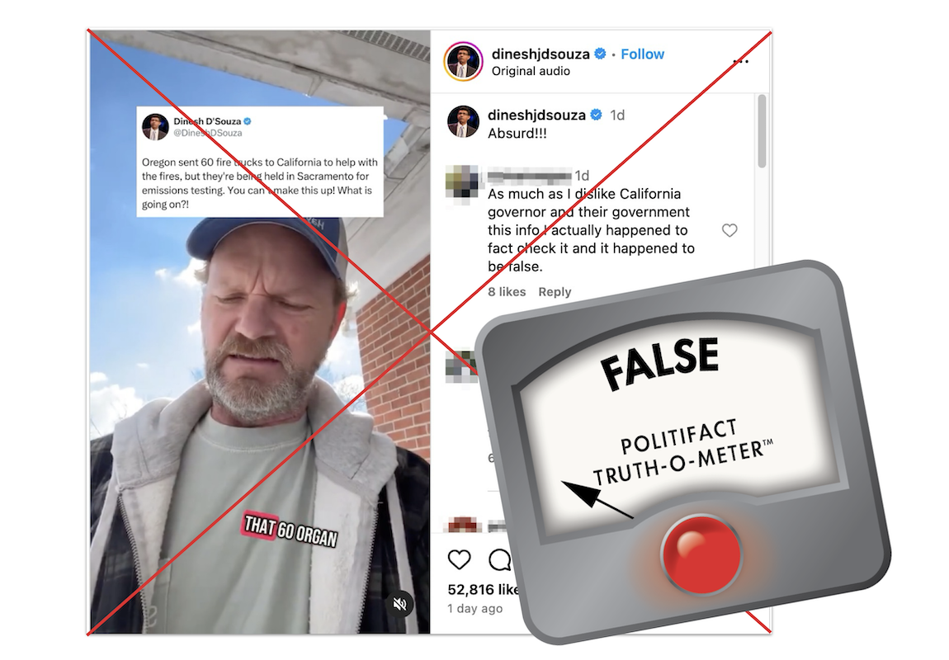The image size is (949, 660).
Task: Click the 1 day ago timestamp
Action: click(x=475, y=609)
